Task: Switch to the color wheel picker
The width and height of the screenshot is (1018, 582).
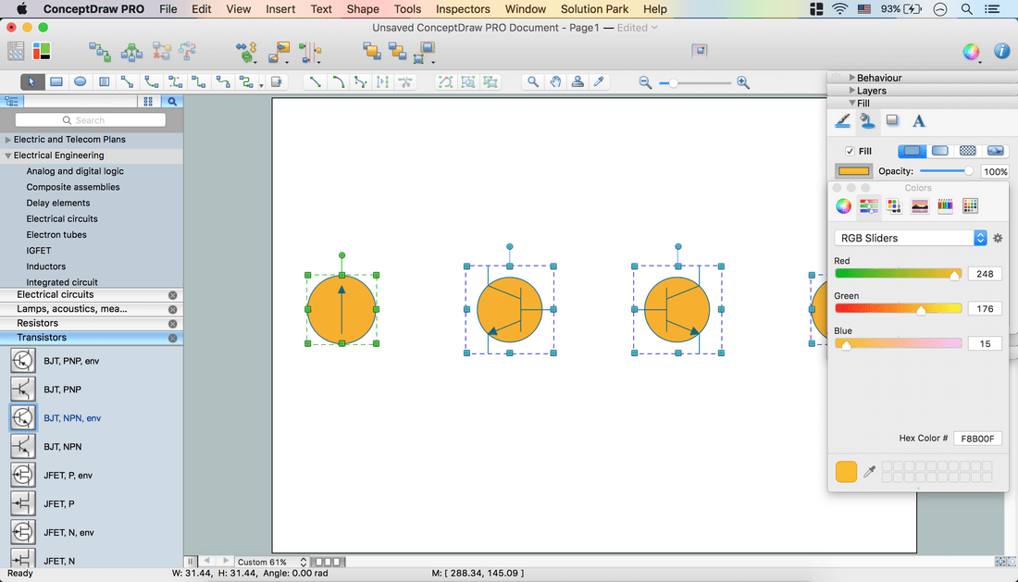Action: click(843, 206)
